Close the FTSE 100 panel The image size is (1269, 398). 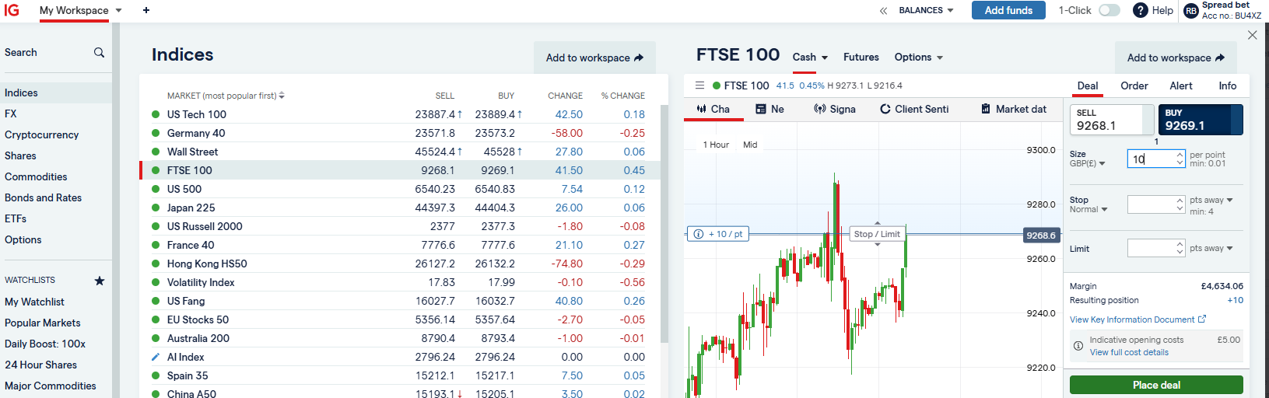(x=1252, y=35)
